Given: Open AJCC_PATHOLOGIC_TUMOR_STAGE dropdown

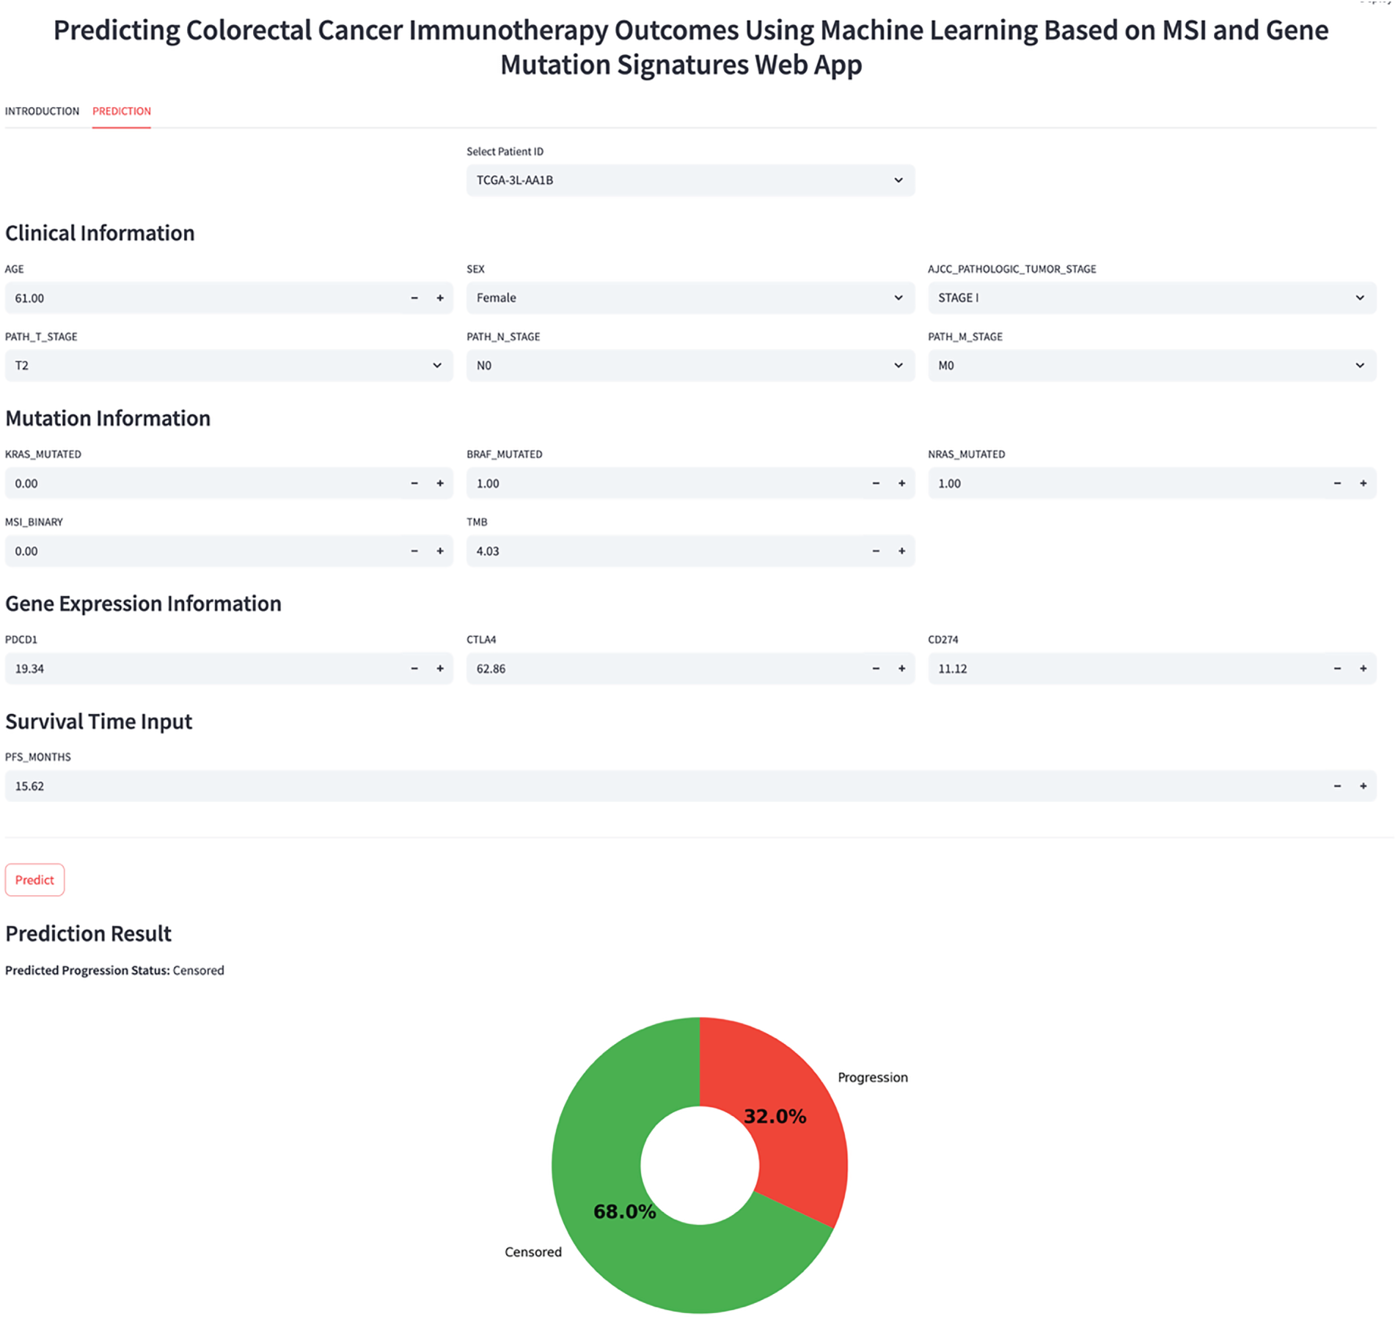Looking at the screenshot, I should pos(1151,298).
